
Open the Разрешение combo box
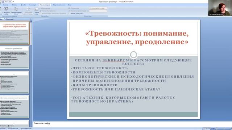[98, 8]
